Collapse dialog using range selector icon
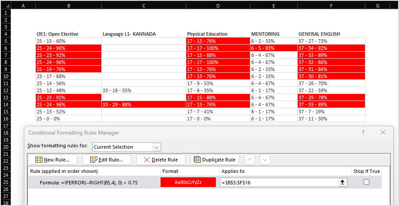The image size is (399, 206). coord(342,183)
